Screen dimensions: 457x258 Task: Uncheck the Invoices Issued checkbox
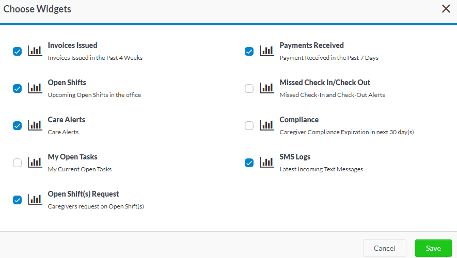point(18,51)
